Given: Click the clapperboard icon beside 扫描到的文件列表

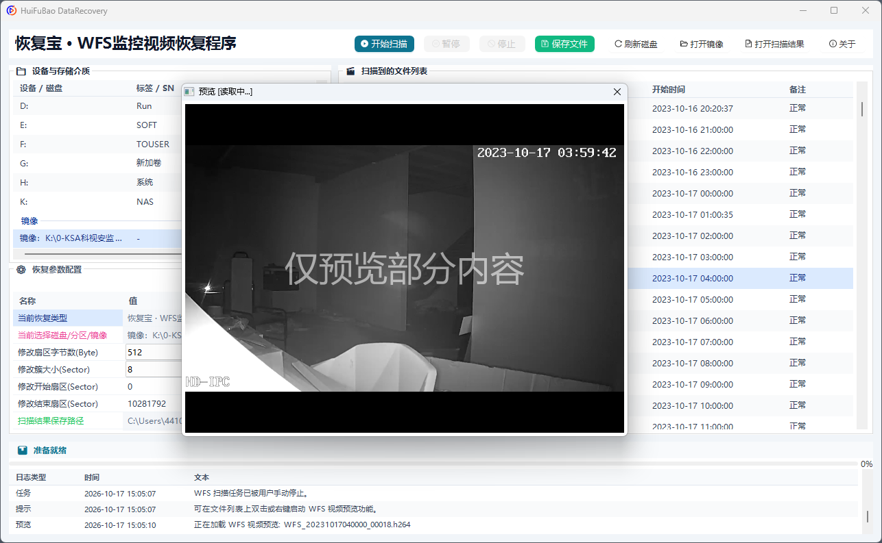Looking at the screenshot, I should point(350,71).
